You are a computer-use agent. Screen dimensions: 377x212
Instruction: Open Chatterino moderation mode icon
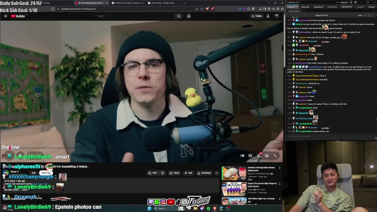(369, 15)
